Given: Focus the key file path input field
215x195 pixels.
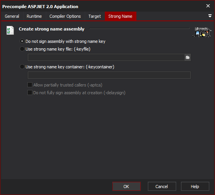Looking at the screenshot, I should pos(106,57).
